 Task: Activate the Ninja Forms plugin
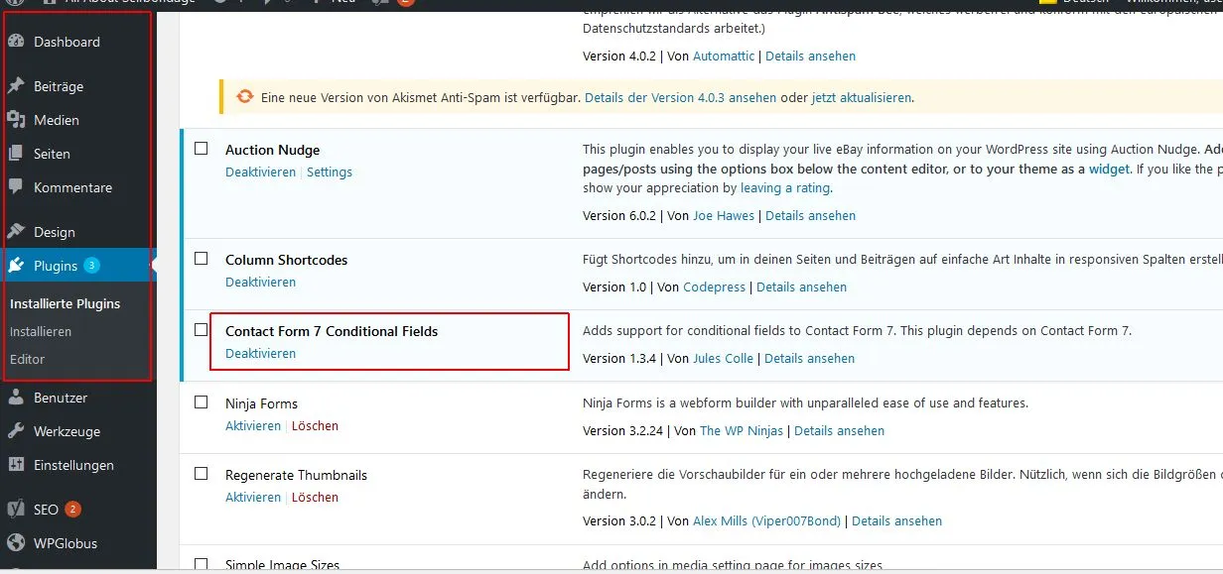[x=253, y=425]
